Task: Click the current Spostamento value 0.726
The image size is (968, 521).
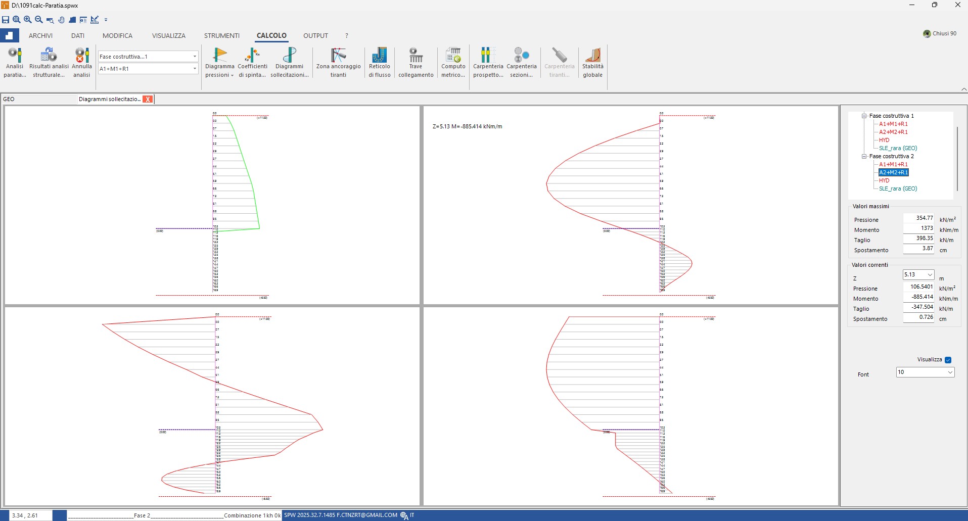Action: coord(918,317)
